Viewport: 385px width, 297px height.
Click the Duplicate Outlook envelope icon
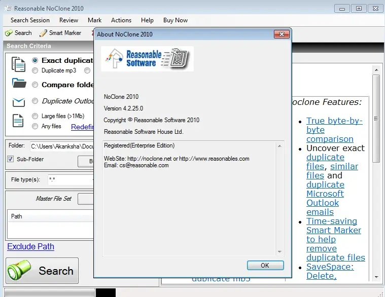(x=19, y=102)
